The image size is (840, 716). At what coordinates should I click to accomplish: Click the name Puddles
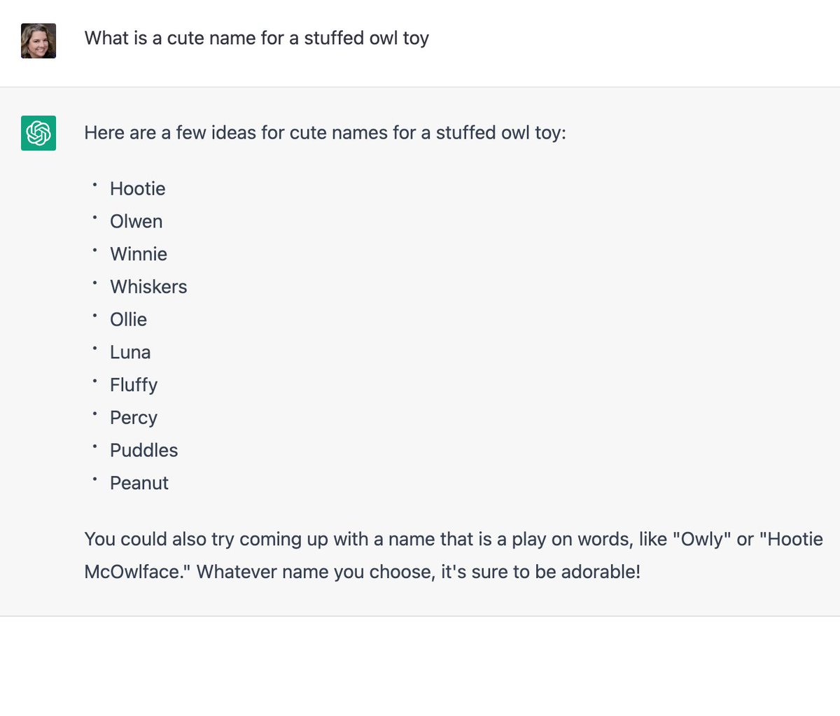tap(144, 450)
